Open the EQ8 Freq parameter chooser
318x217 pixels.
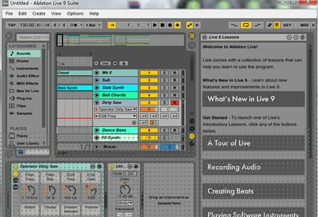(115, 116)
